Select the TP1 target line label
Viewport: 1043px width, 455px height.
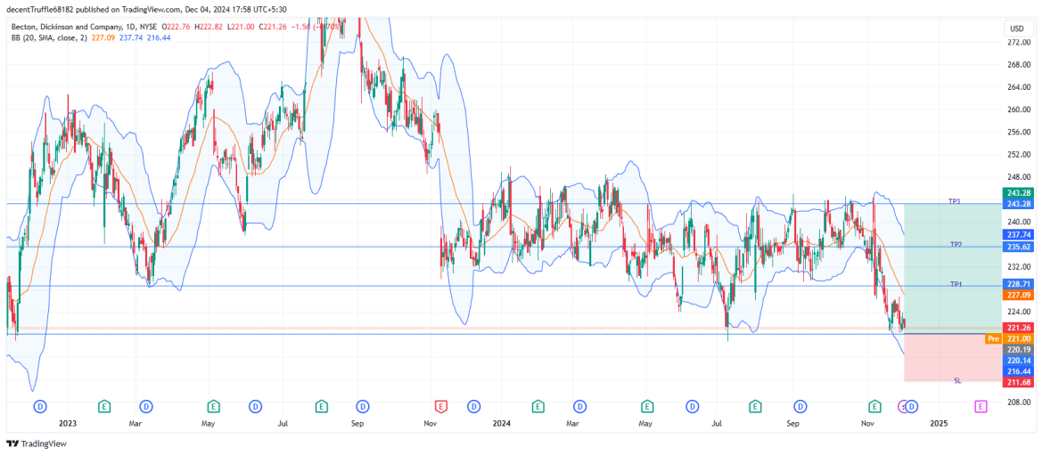(x=956, y=284)
